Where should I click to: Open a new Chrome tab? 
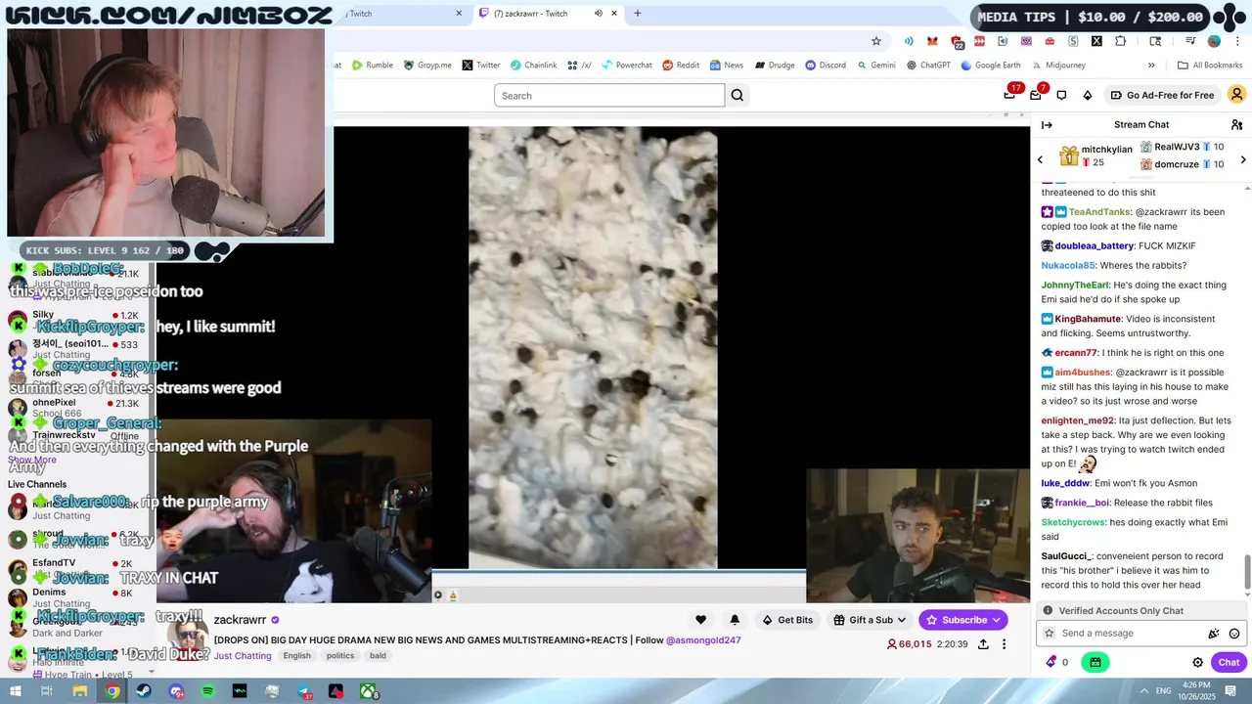click(x=638, y=14)
